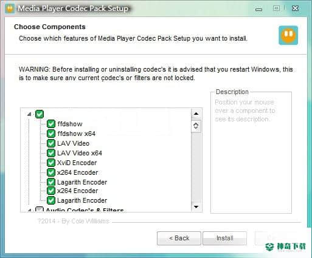312x258 pixels.
Task: Close the Media Player Codec Pack Setup window
Action: point(295,8)
